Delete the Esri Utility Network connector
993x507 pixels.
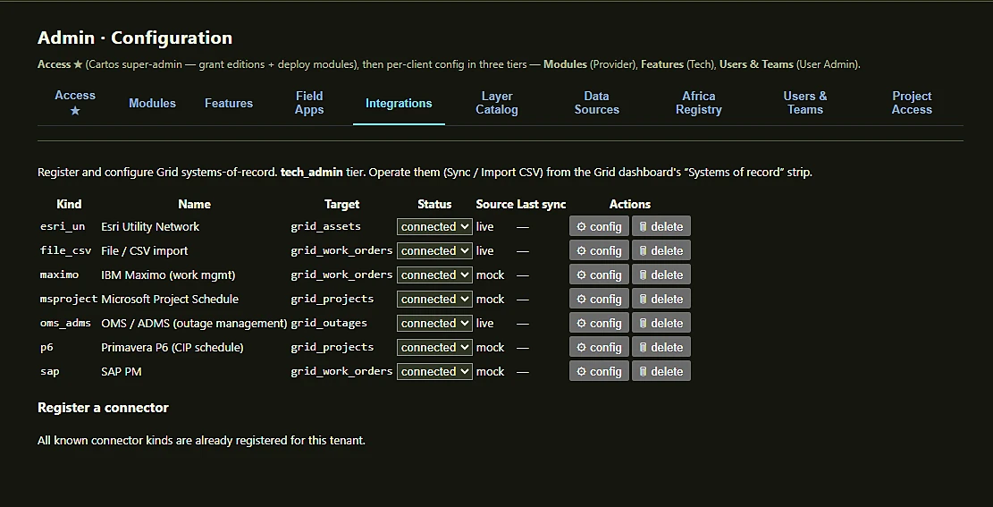(661, 226)
